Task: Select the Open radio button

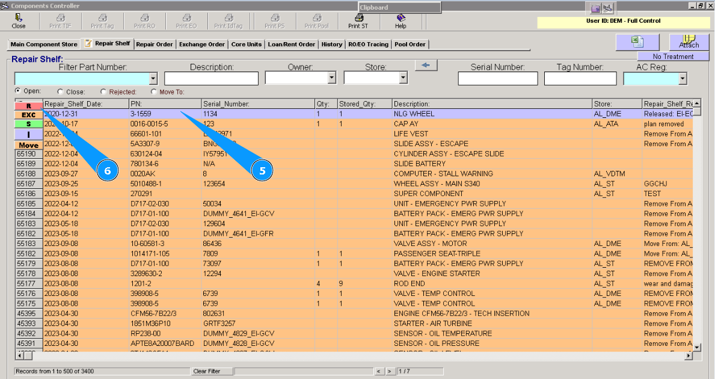Action: [x=18, y=91]
